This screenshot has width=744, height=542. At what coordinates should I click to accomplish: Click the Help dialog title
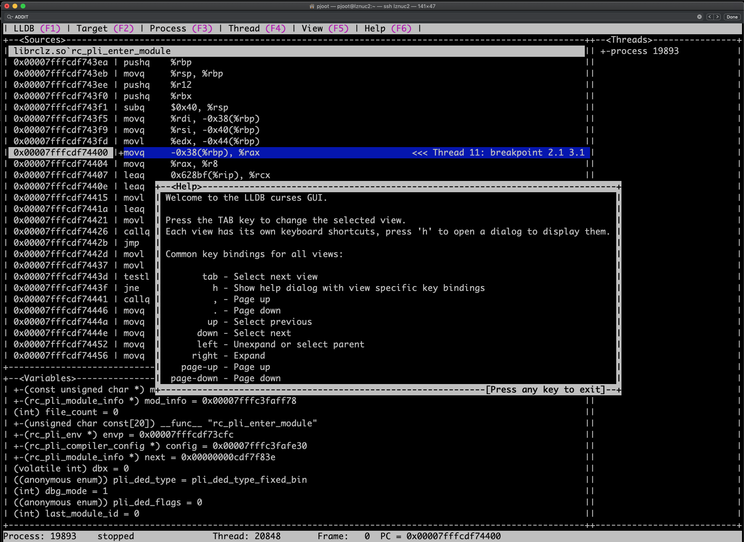click(186, 187)
